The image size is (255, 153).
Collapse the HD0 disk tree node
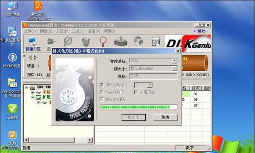pos(27,87)
